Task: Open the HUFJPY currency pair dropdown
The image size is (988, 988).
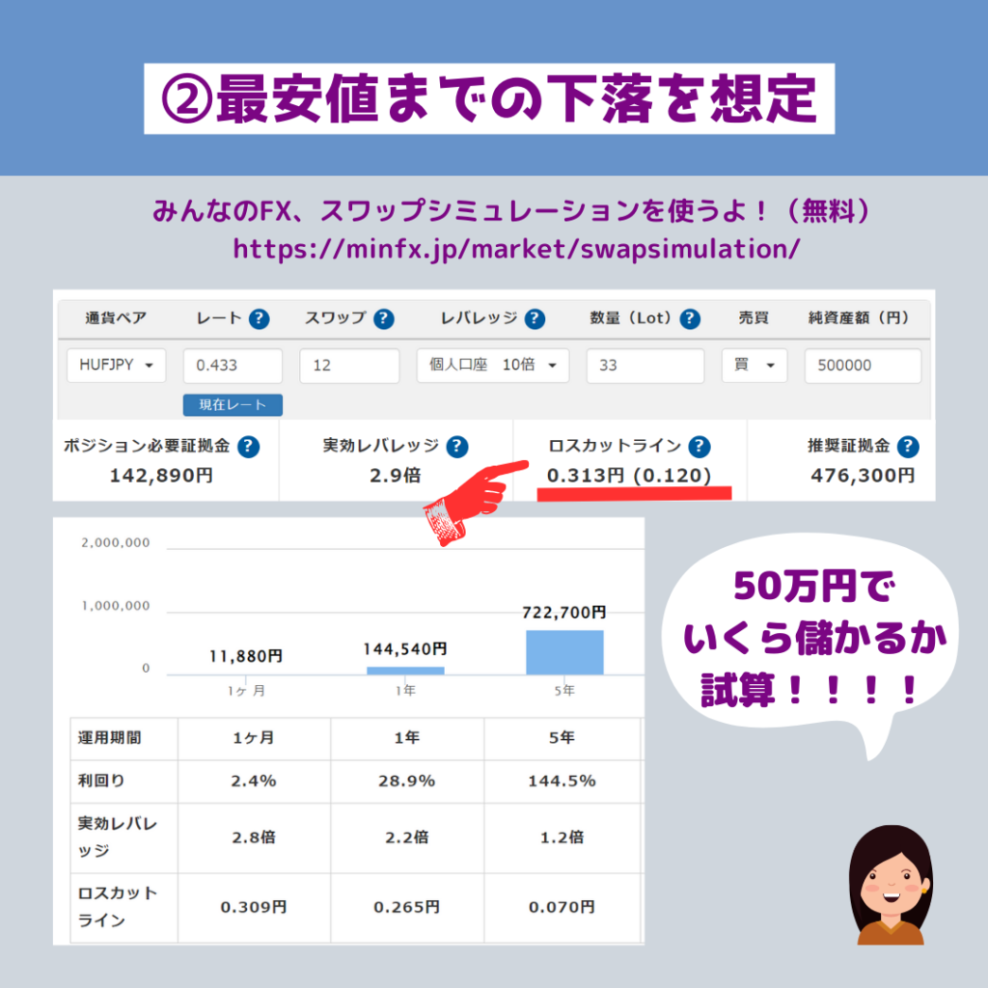Action: [116, 366]
